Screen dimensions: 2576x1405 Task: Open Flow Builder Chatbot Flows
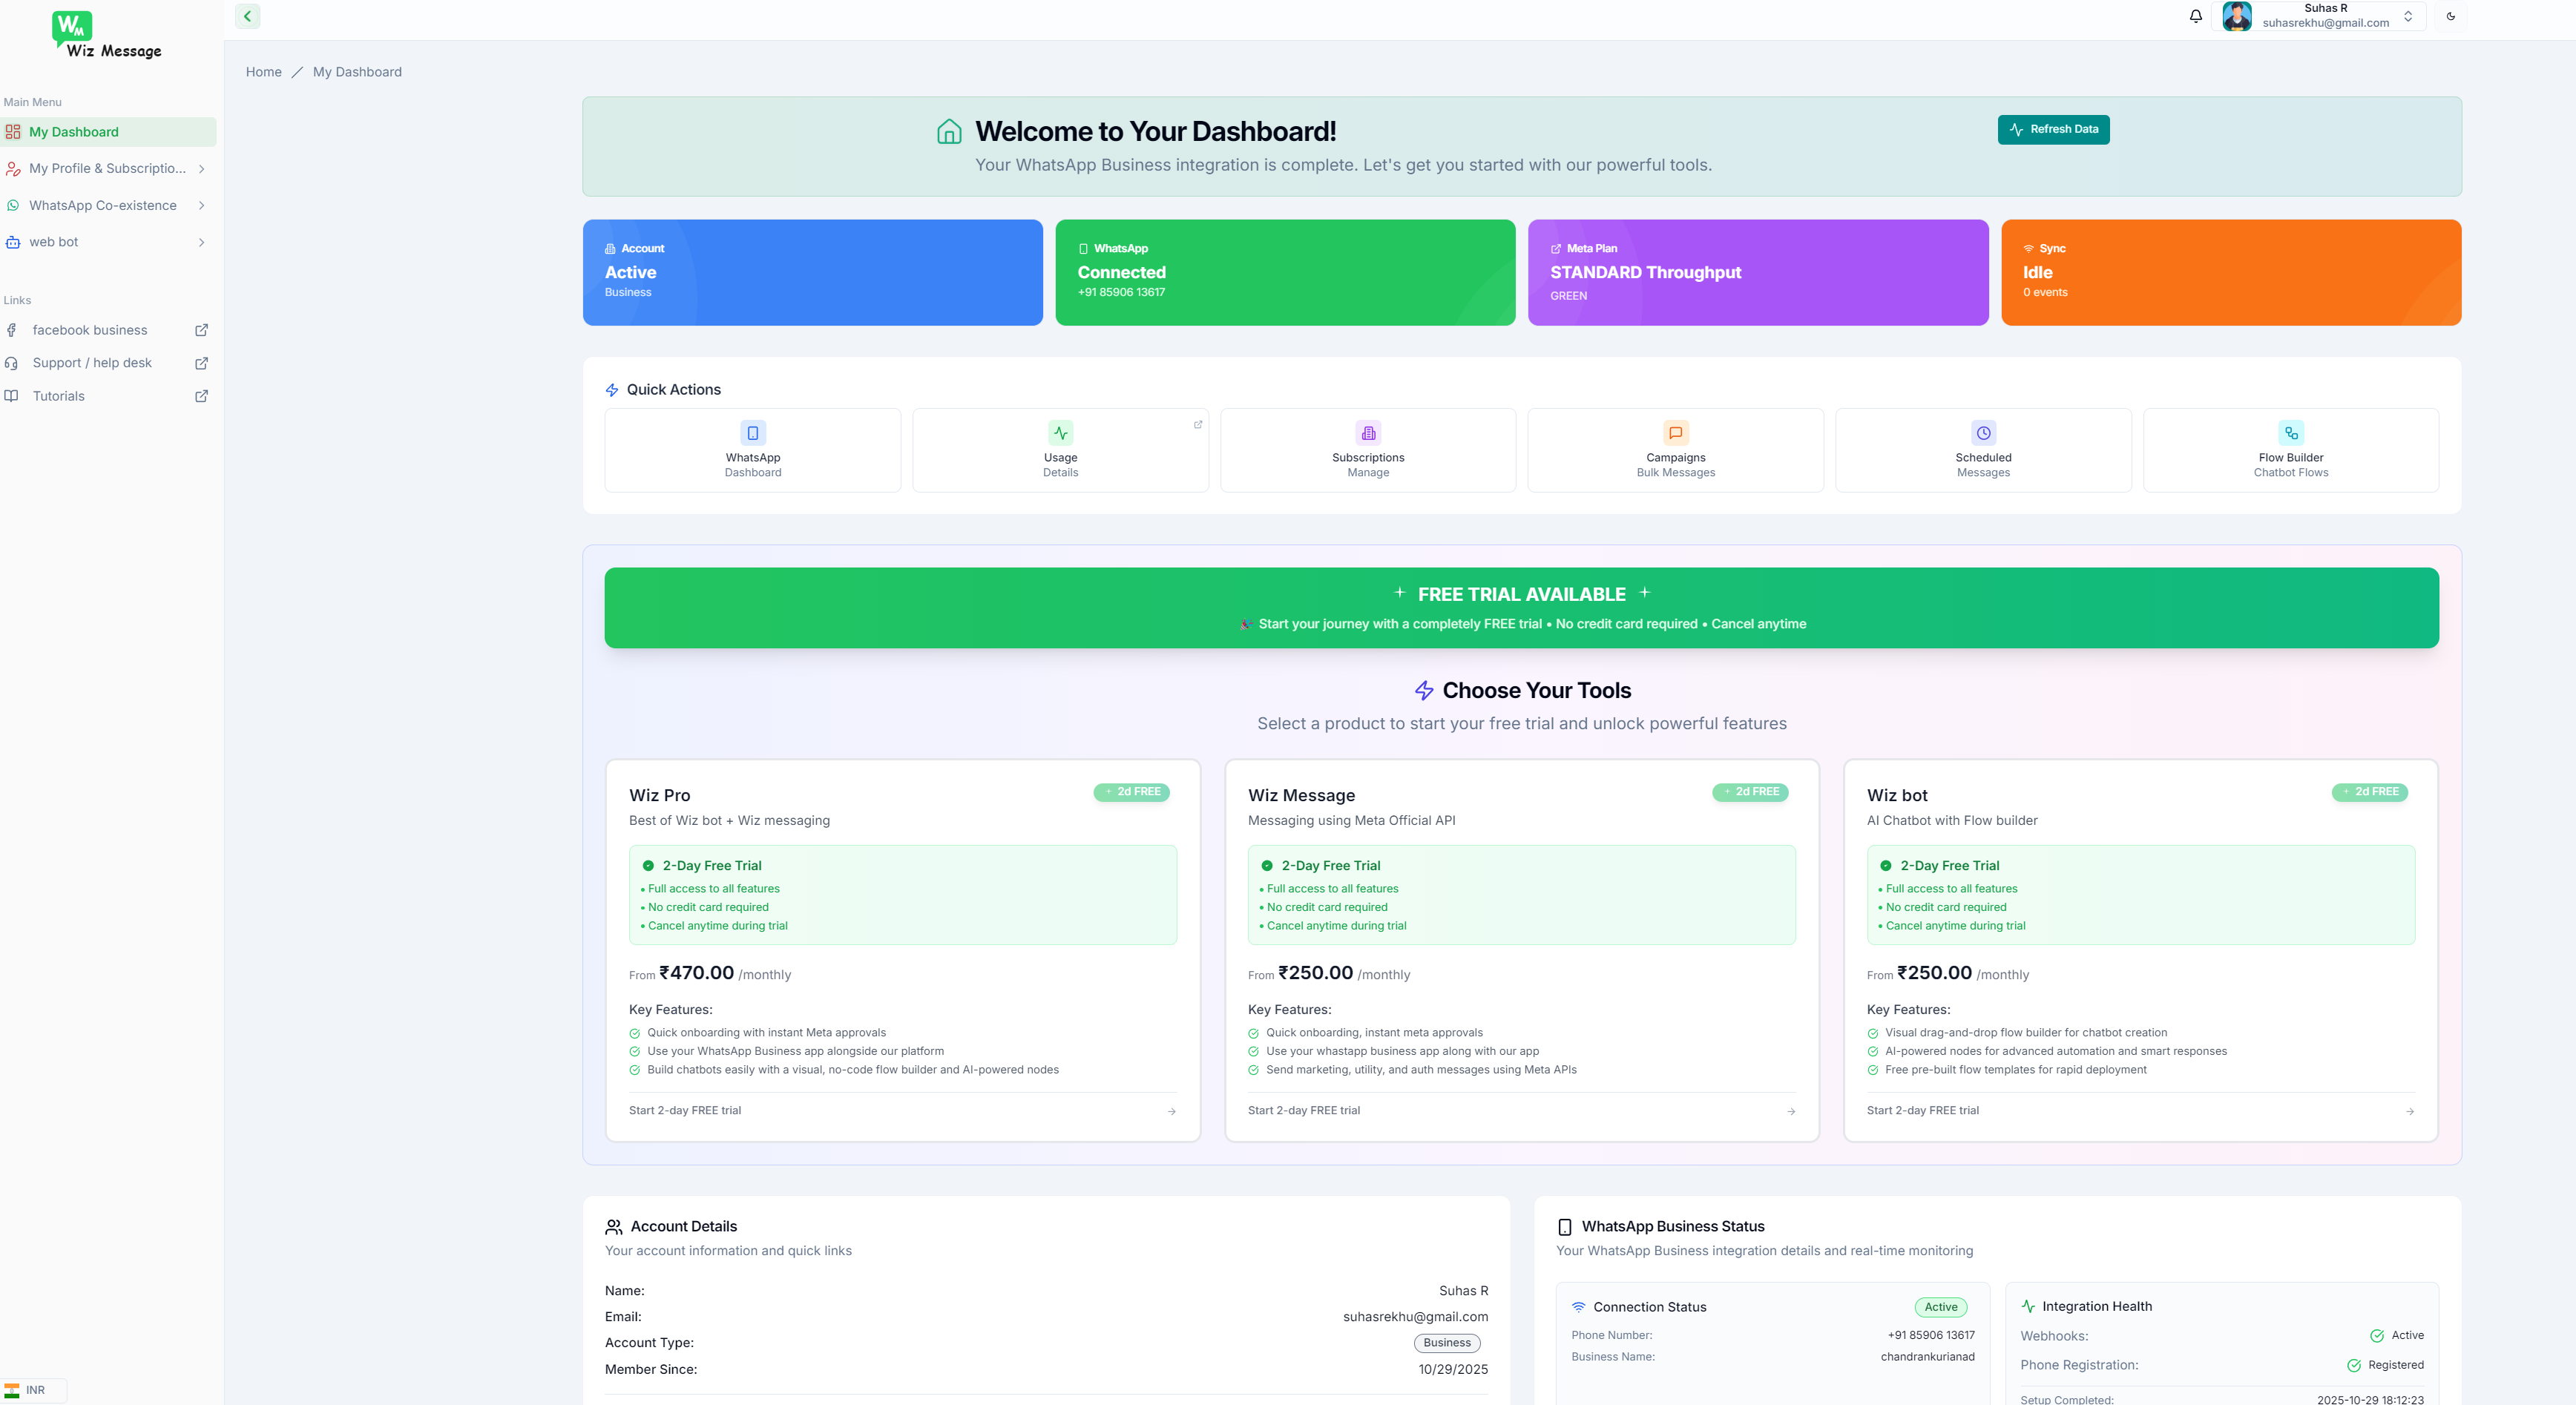pos(2290,450)
